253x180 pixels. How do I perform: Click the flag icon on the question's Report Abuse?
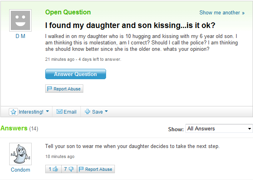(x=50, y=89)
